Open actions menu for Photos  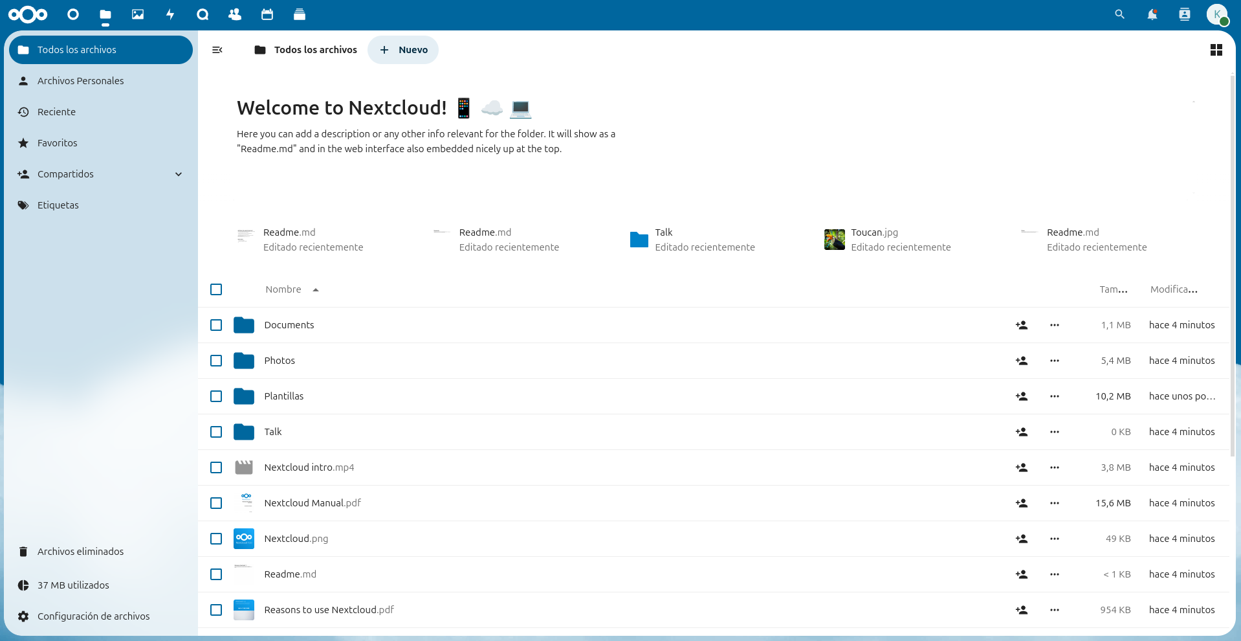point(1055,361)
